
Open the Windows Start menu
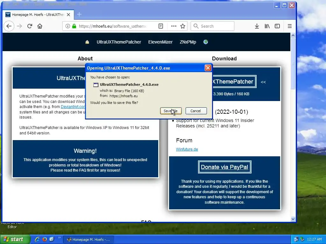tap(15, 240)
